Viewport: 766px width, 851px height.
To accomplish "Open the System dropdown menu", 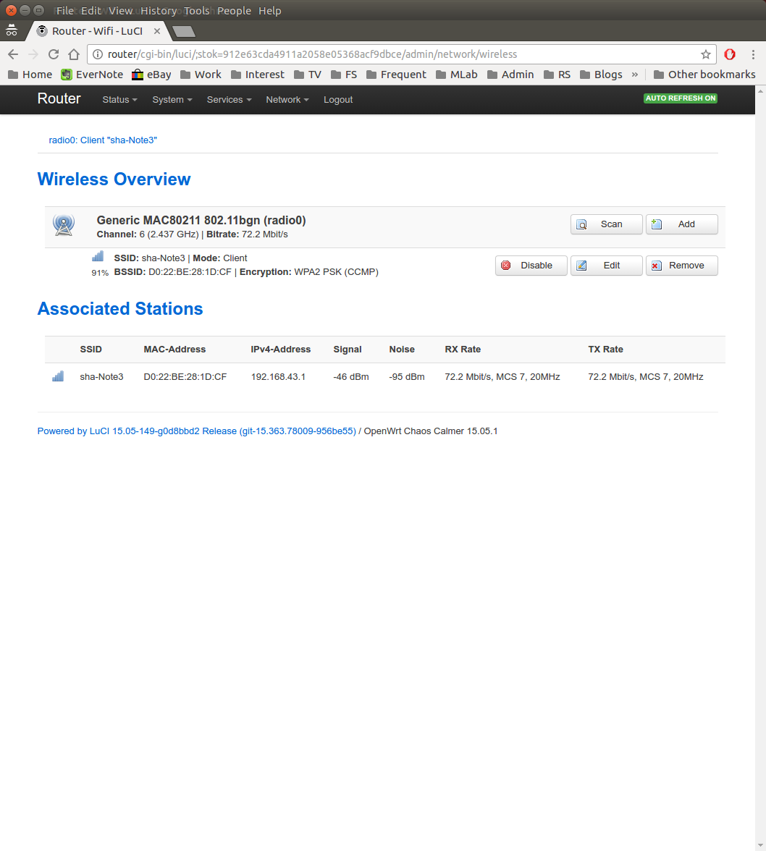I will pos(172,100).
